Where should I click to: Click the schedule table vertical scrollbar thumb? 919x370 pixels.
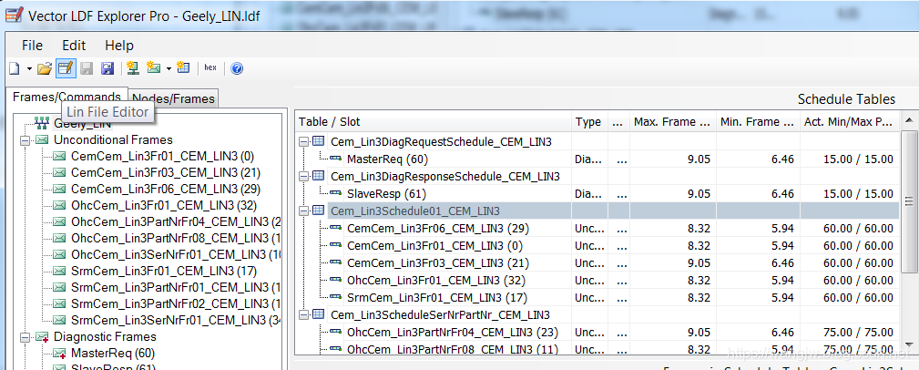(x=908, y=201)
